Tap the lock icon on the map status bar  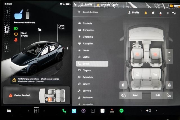click(75, 4)
